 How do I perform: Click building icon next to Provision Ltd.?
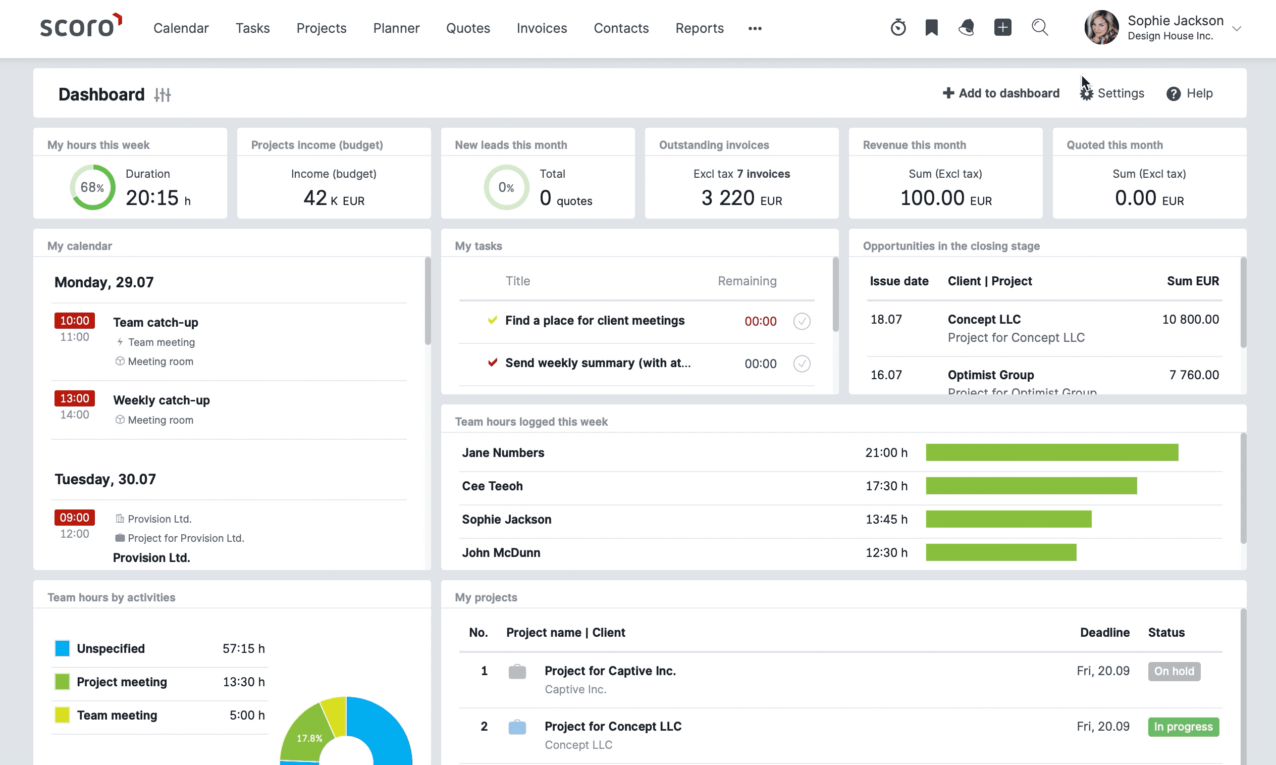[x=120, y=519]
